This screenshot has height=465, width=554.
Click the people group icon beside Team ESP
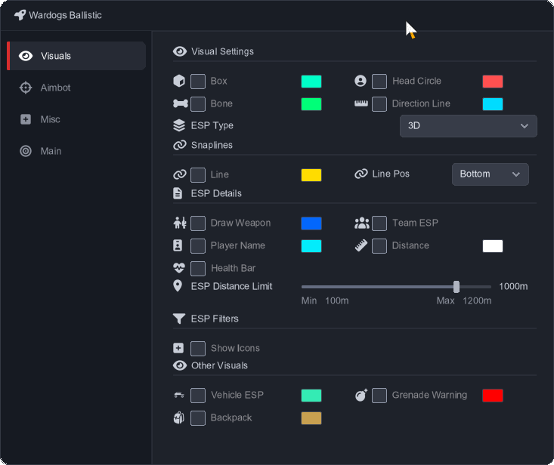(362, 223)
